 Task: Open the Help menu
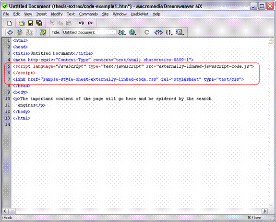(156, 14)
